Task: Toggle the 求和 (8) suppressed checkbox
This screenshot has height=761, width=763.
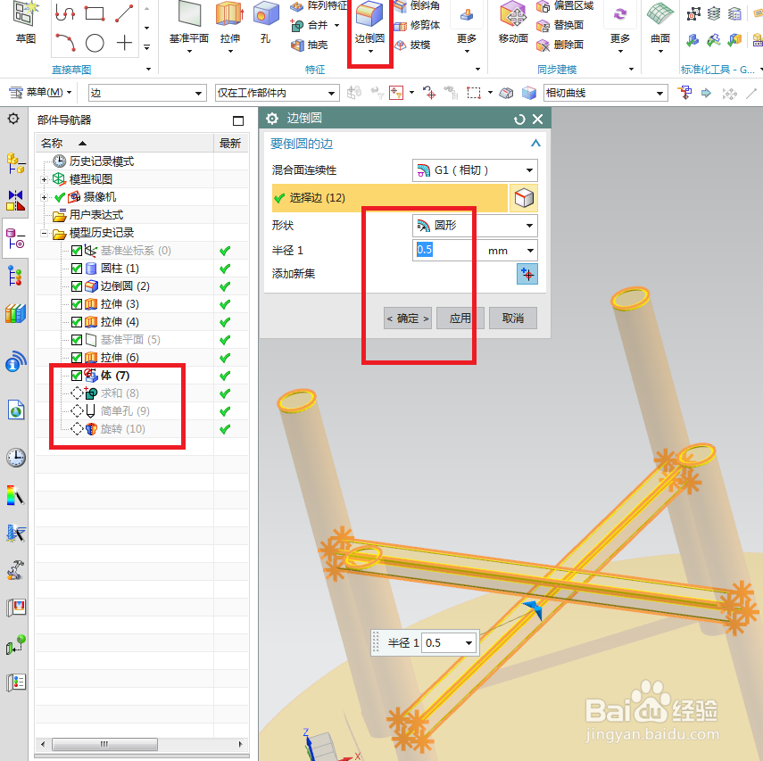Action: coord(77,393)
